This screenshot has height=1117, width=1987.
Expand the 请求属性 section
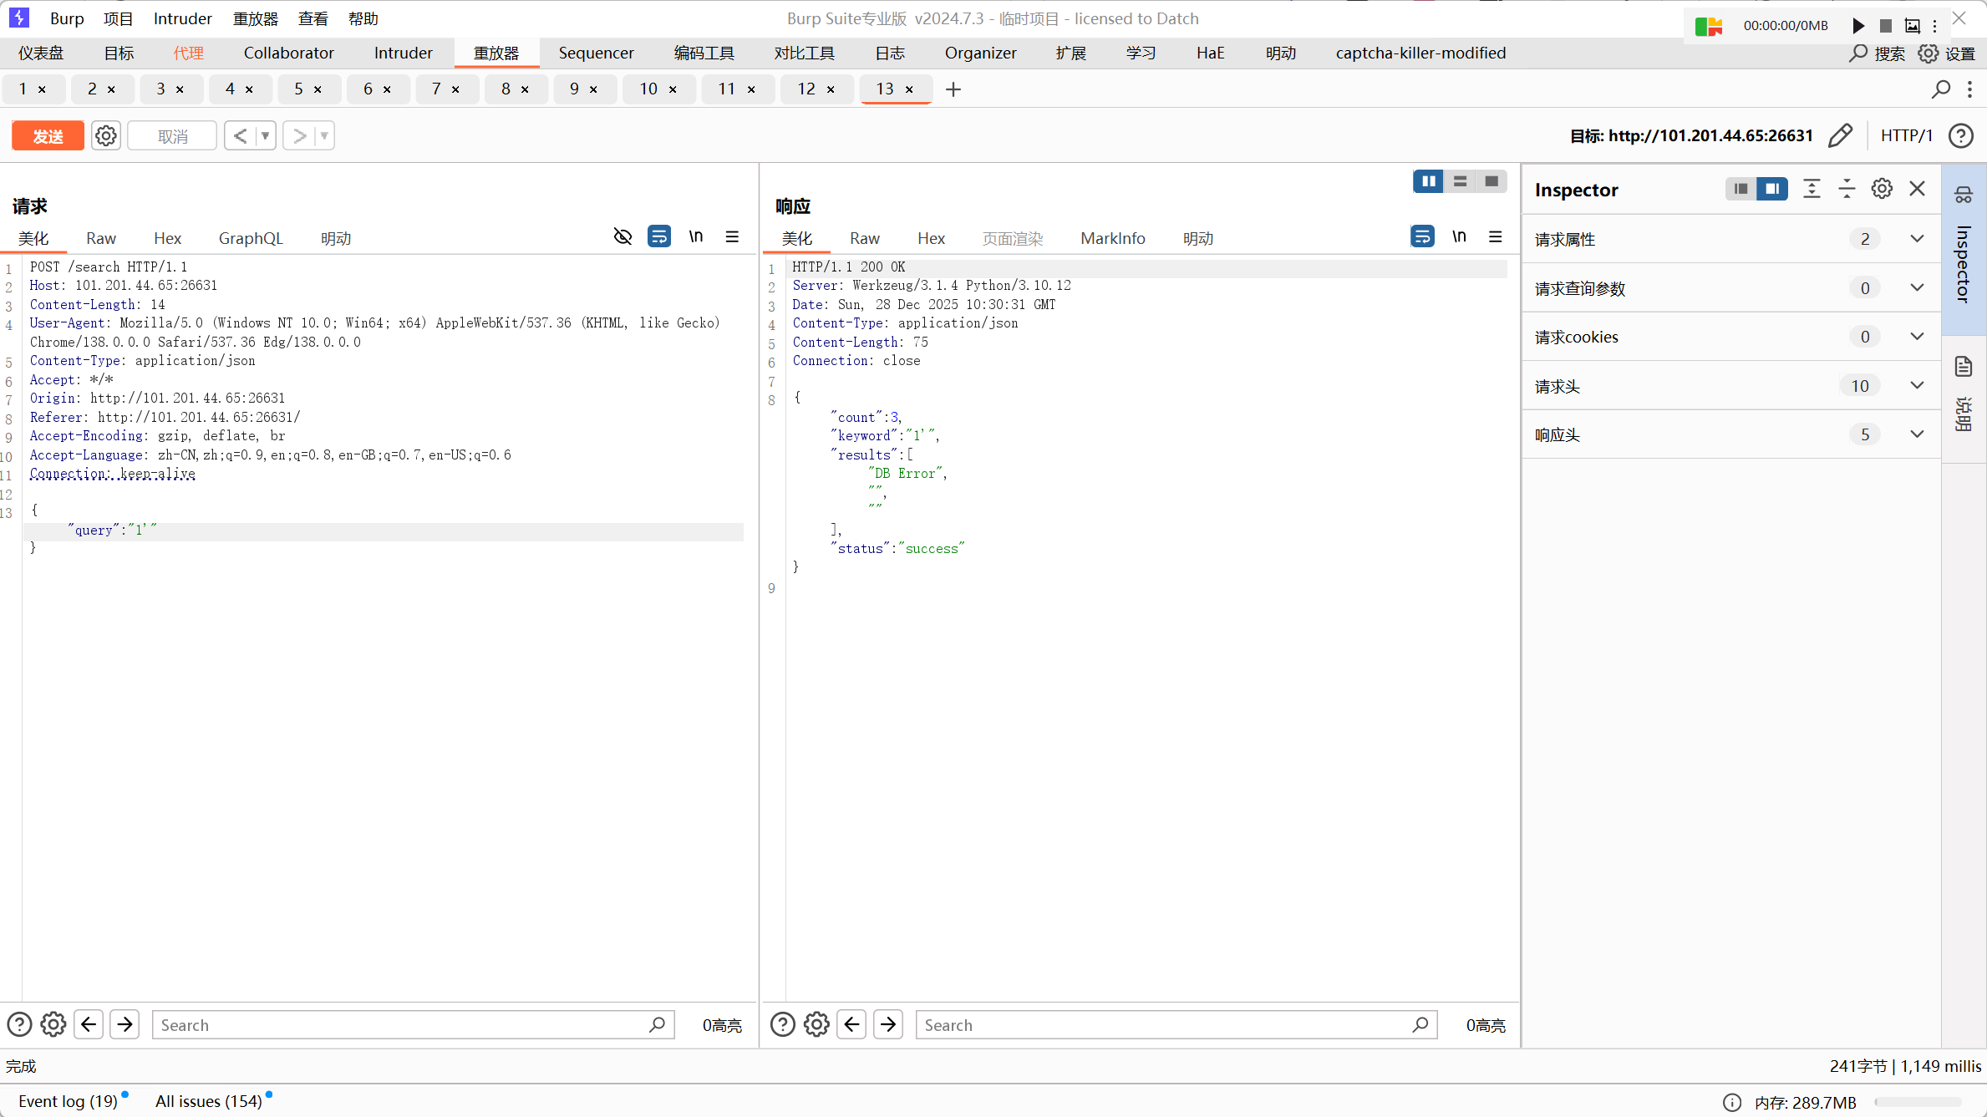click(1917, 239)
